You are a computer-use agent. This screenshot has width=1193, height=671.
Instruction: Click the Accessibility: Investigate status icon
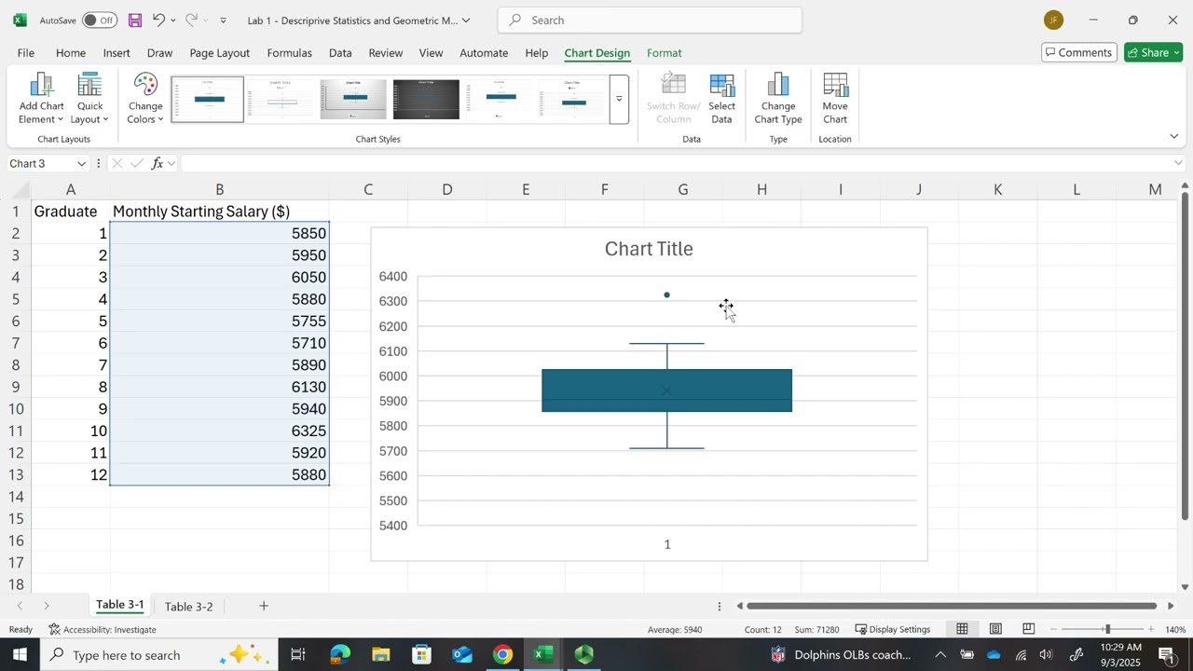(x=55, y=629)
